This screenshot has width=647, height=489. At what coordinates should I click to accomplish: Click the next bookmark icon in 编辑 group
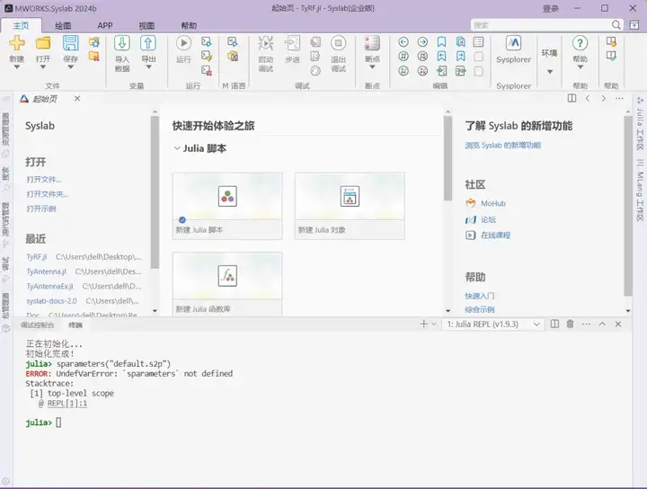[x=460, y=56]
